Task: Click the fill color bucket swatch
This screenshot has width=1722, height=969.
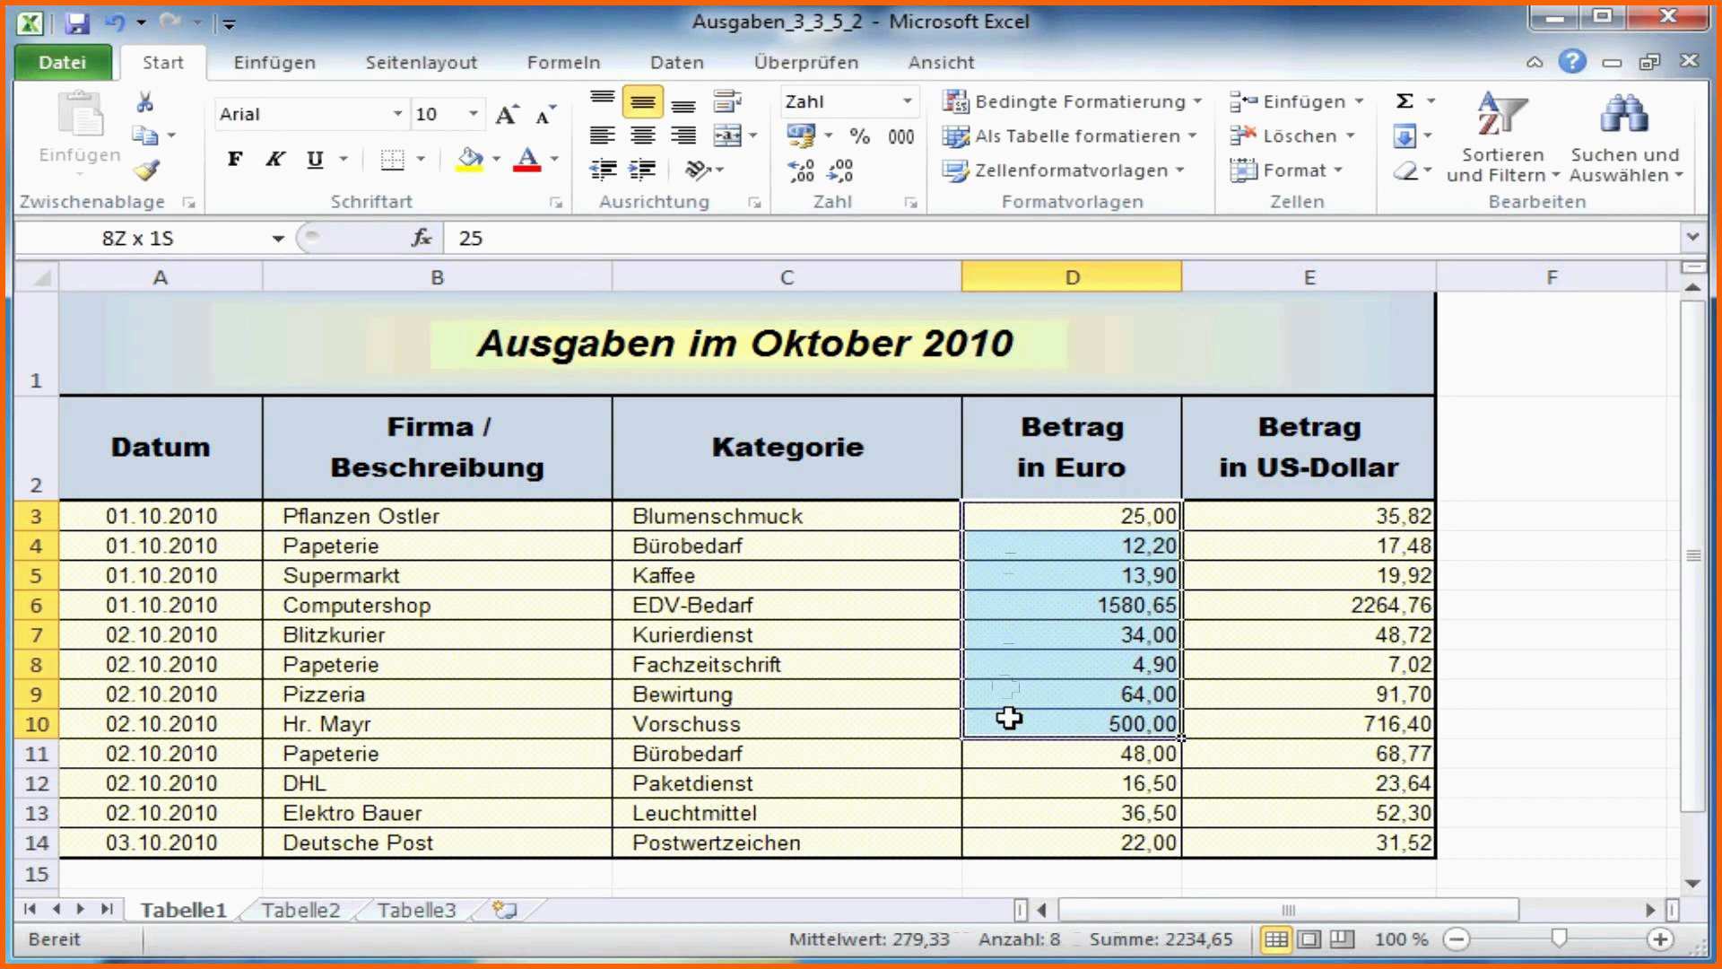Action: (x=469, y=160)
